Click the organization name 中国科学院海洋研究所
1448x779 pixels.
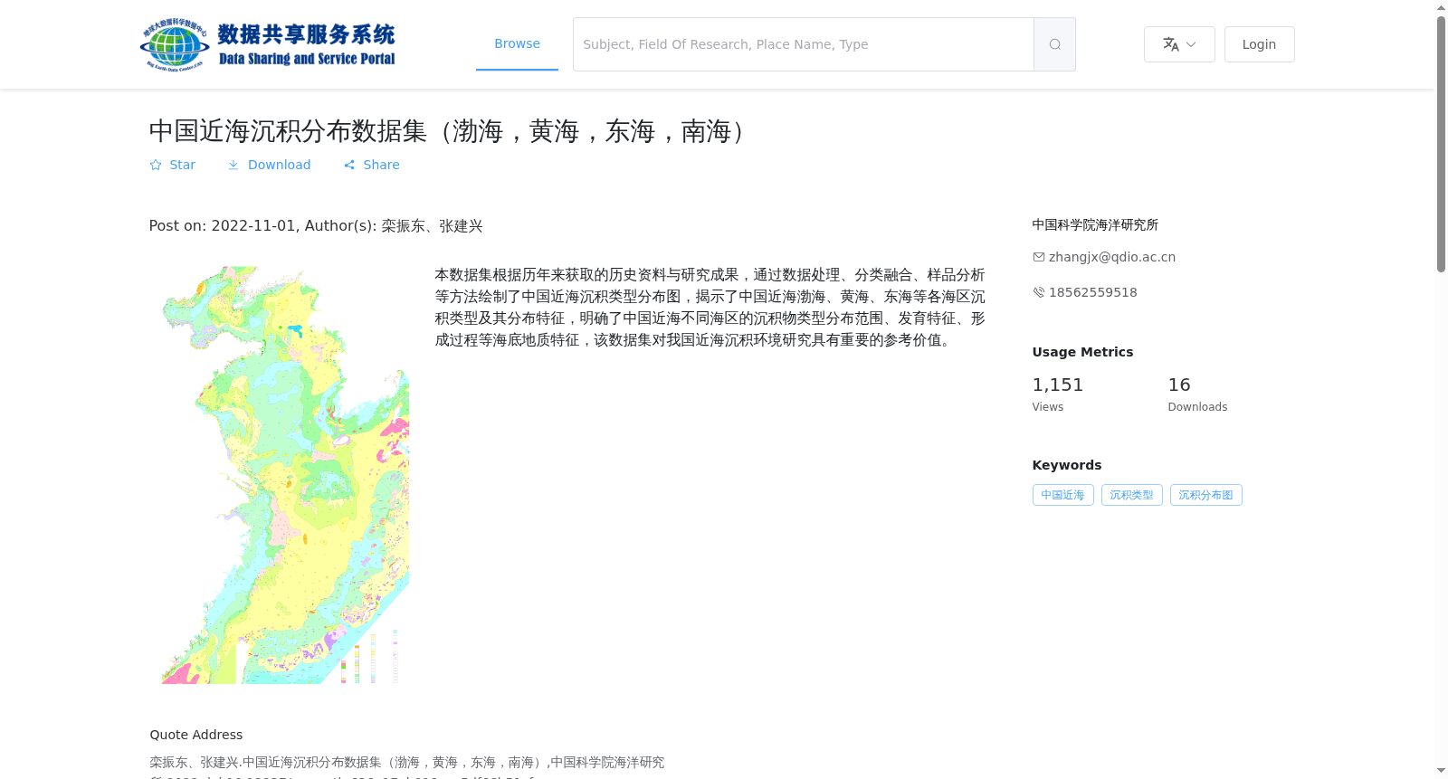[1095, 224]
